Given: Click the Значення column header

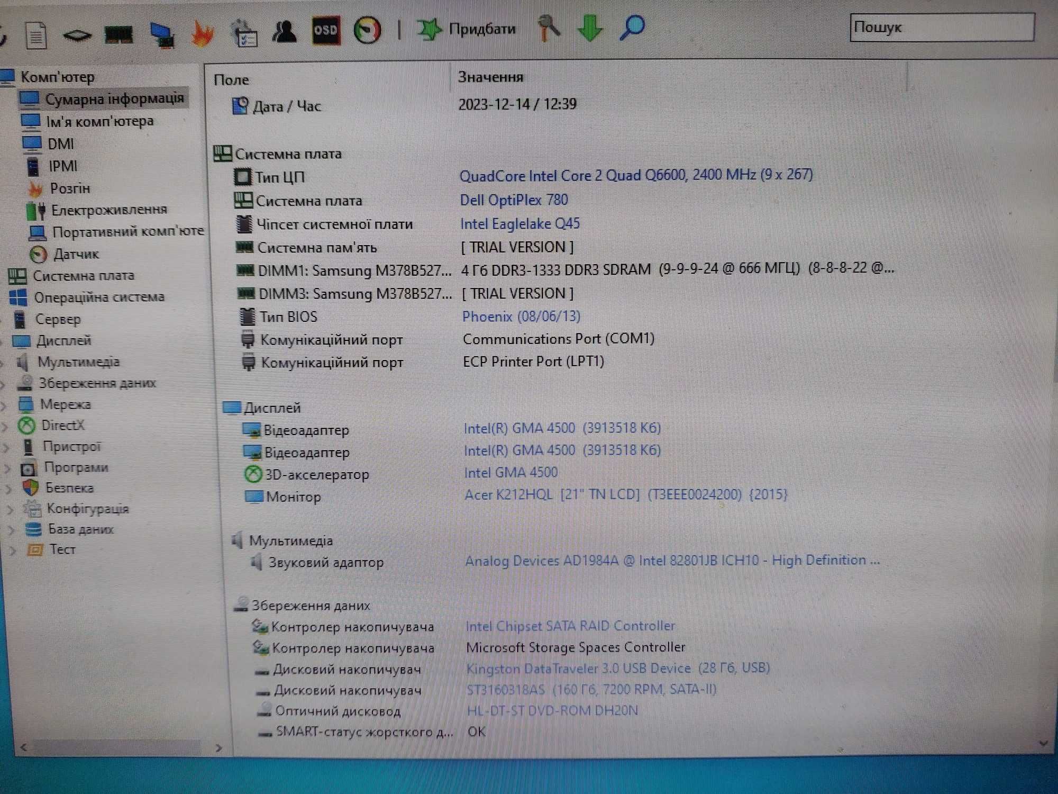Looking at the screenshot, I should click(x=490, y=77).
